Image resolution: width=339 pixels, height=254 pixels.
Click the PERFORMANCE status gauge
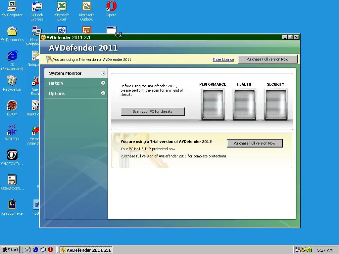point(213,104)
